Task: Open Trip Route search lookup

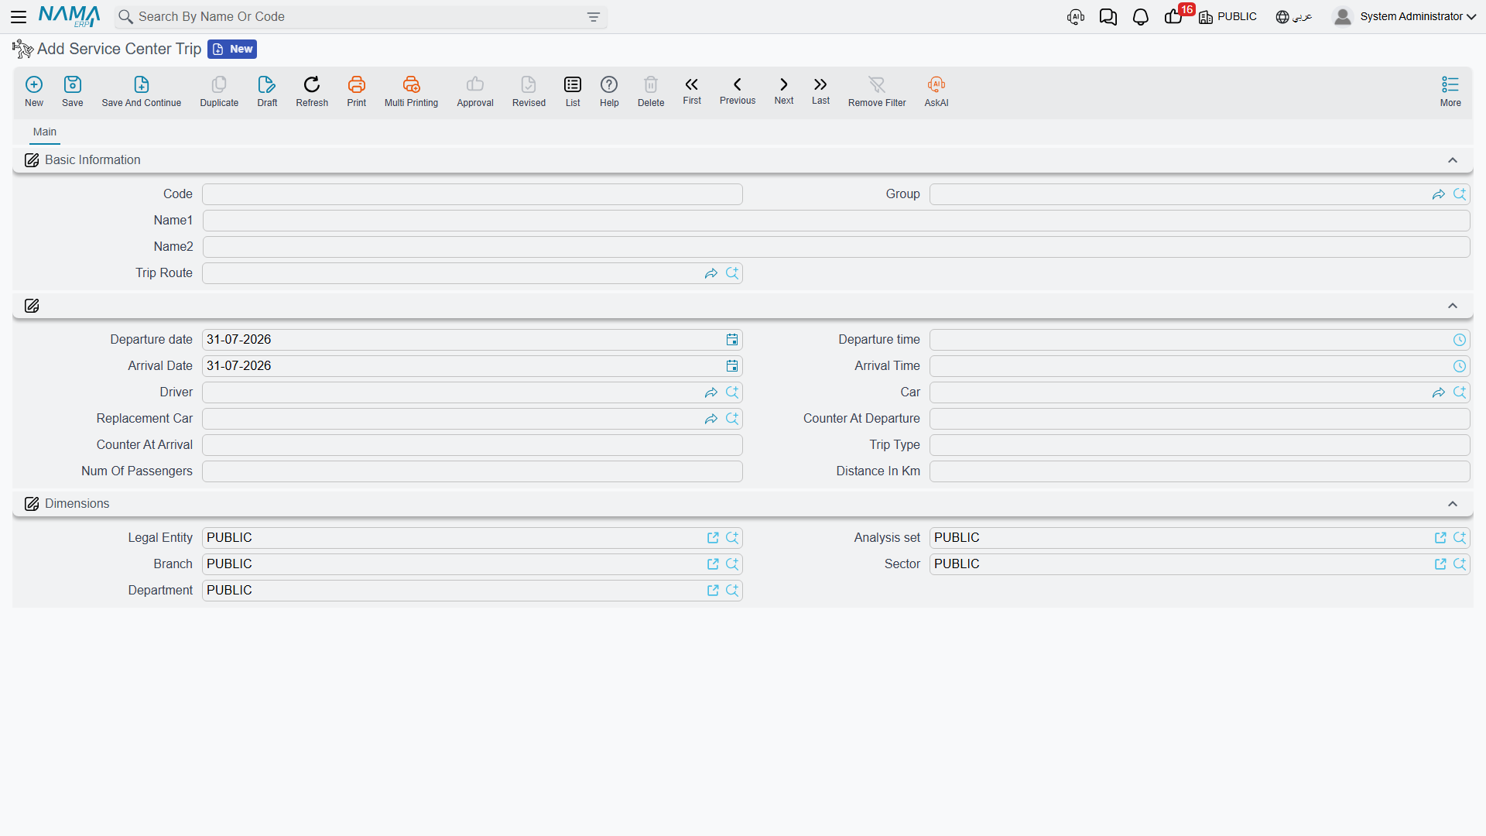Action: click(x=732, y=273)
